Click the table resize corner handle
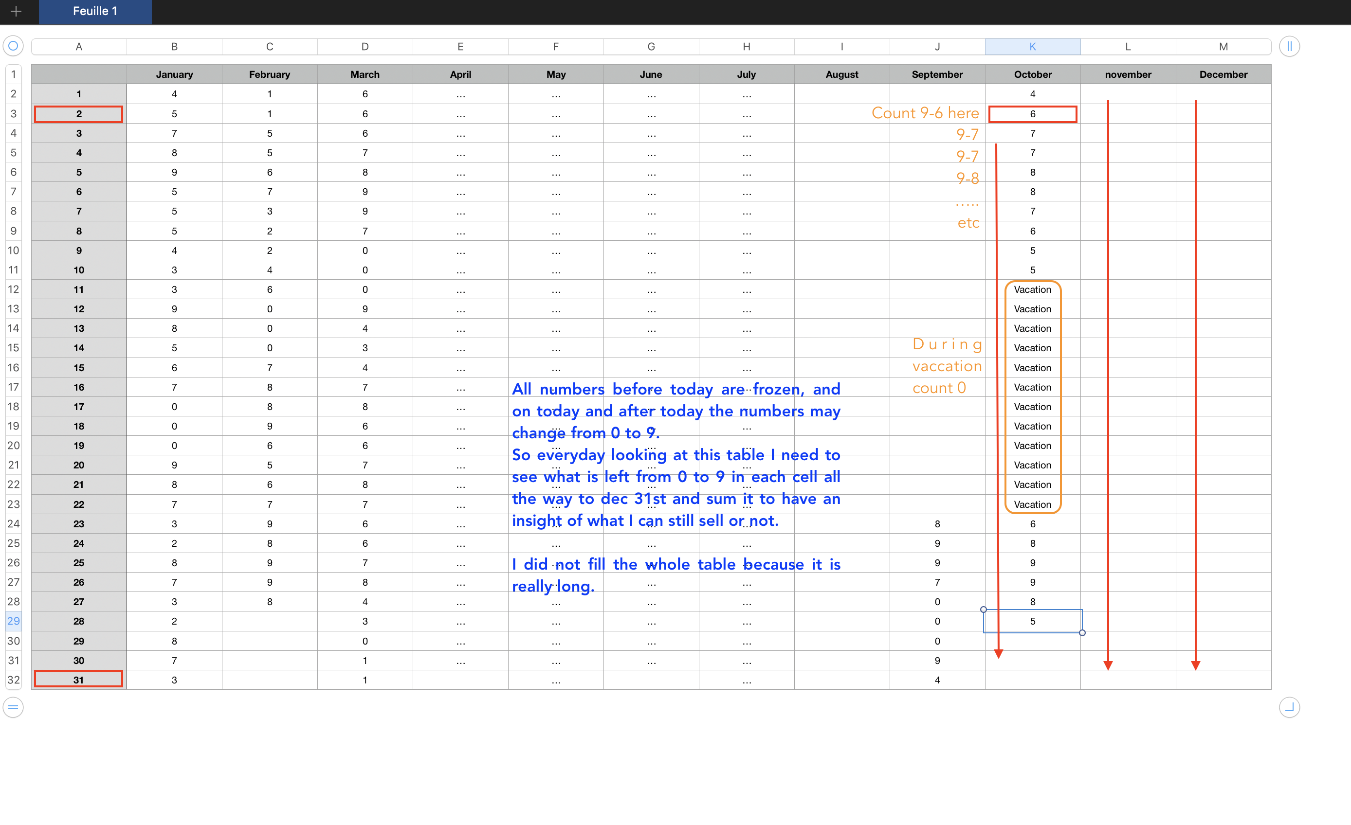This screenshot has height=825, width=1351. tap(1289, 707)
